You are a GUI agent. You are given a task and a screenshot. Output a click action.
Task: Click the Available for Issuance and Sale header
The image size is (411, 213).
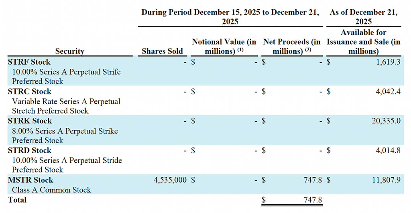[x=364, y=42]
